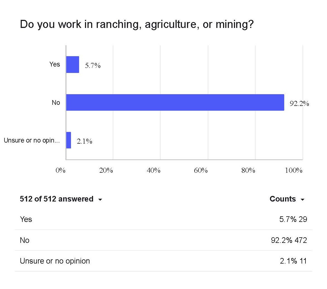Click the 2.1% label beside Unsure bar
Image resolution: width=327 pixels, height=289 pixels.
(84, 142)
